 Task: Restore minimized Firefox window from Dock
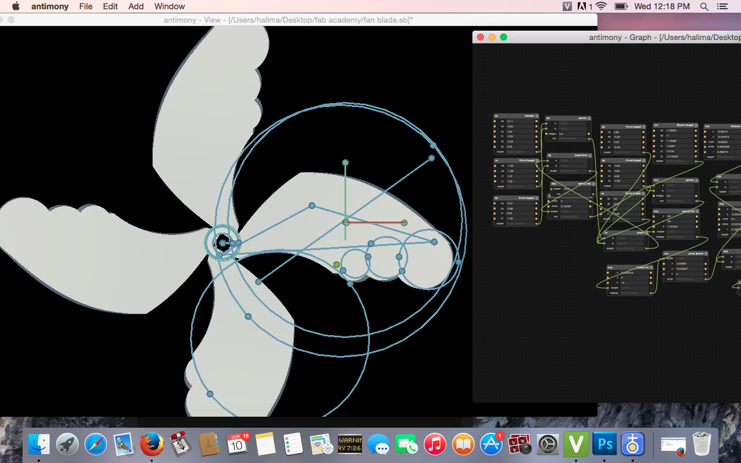(x=673, y=445)
